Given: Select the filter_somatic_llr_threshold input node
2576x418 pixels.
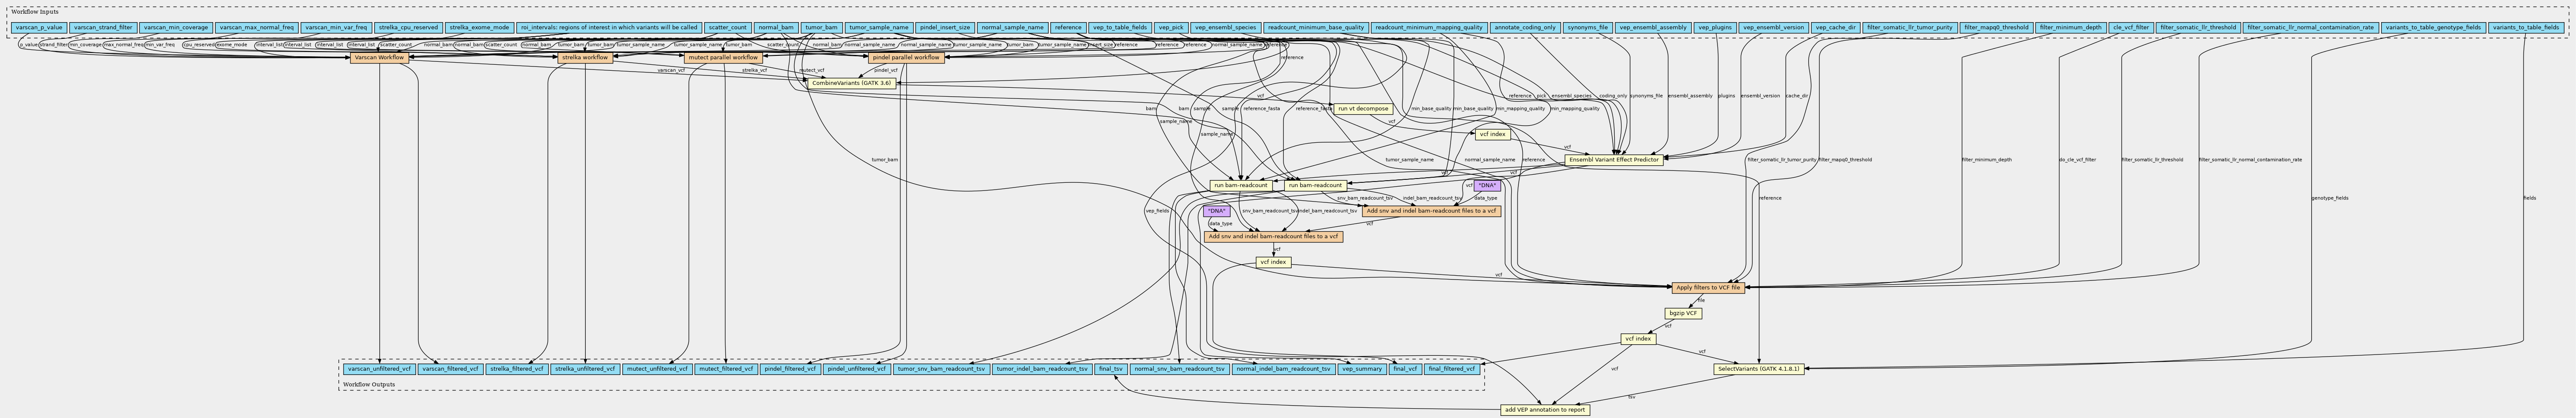Looking at the screenshot, I should (2197, 28).
